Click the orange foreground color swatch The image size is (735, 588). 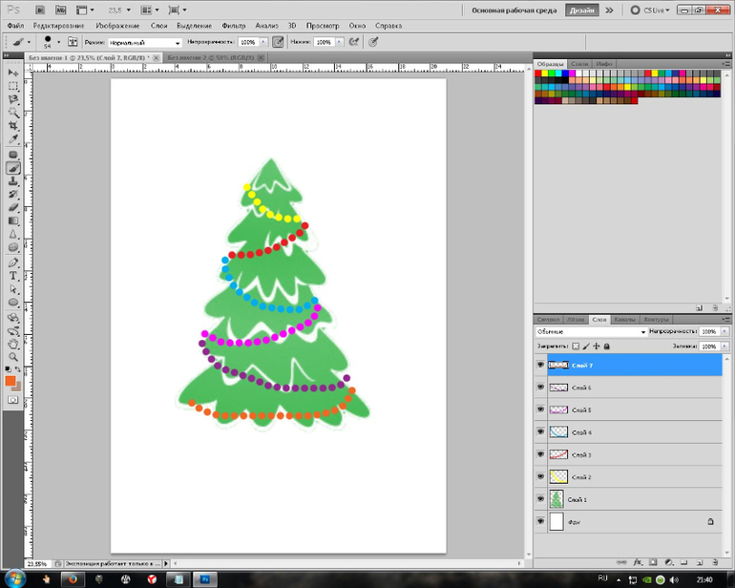pyautogui.click(x=10, y=381)
